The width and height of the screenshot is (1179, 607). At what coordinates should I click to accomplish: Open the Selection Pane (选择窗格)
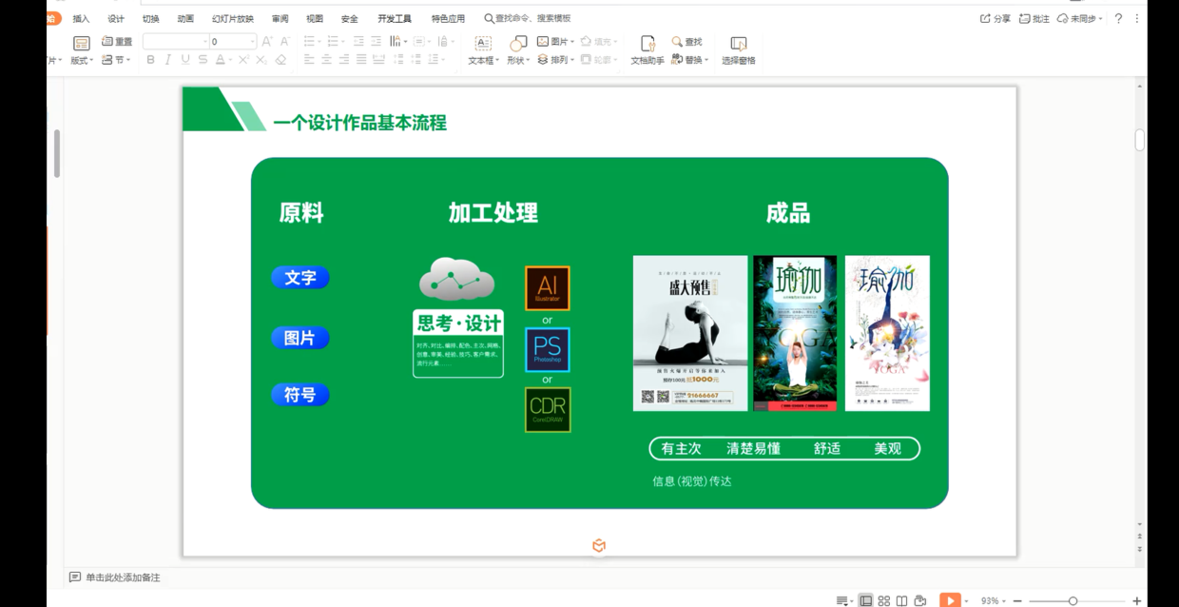(738, 44)
